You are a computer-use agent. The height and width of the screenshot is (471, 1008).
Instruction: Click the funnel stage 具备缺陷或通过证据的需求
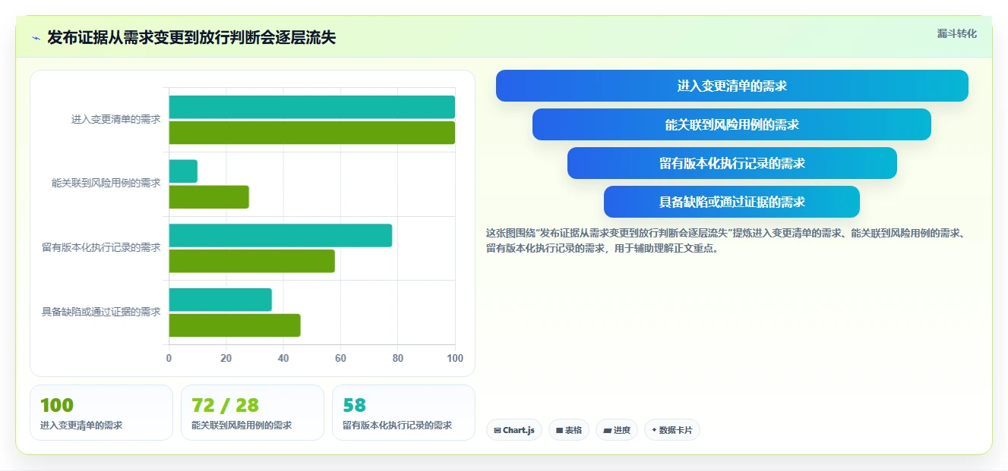pos(732,202)
